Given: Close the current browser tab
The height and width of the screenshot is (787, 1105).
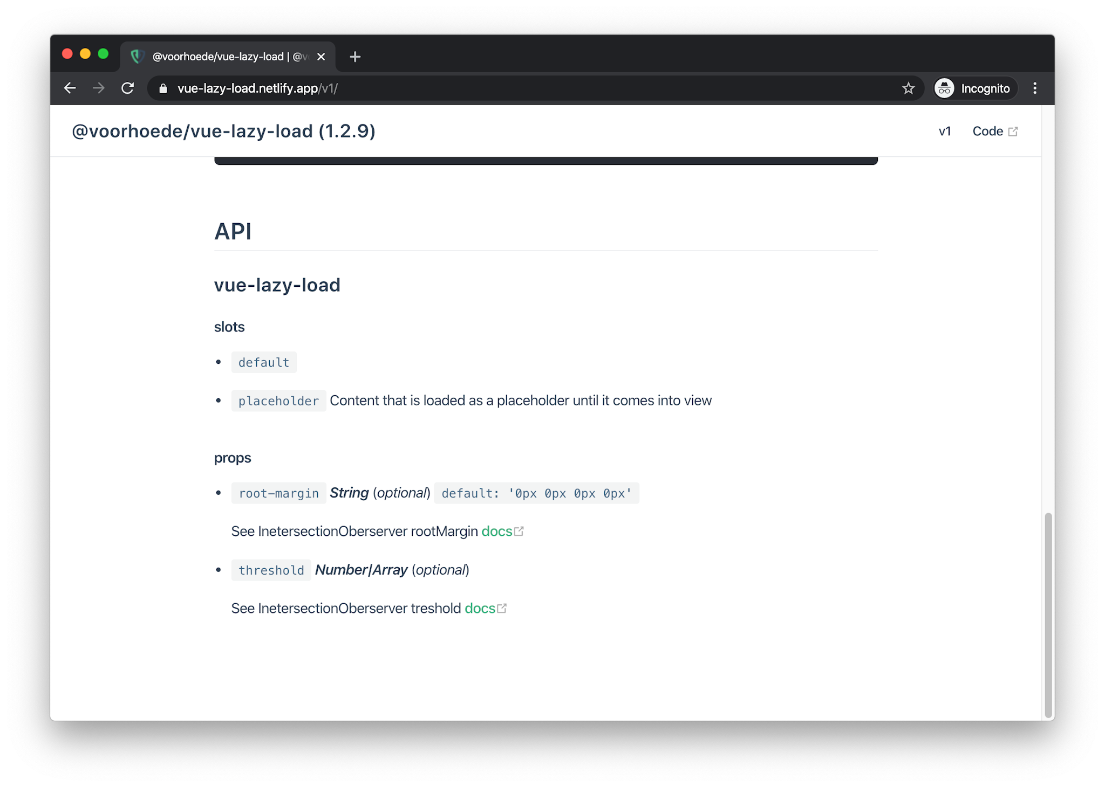Looking at the screenshot, I should coord(321,56).
